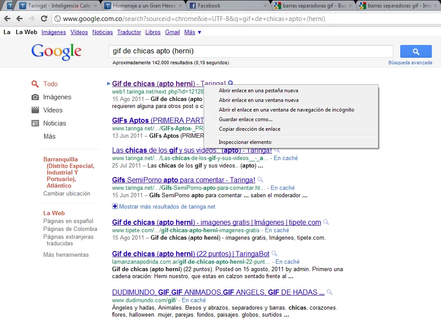Expand Más herramientas in left sidebar
Screen dimensions: 441x321
pyautogui.click(x=66, y=255)
